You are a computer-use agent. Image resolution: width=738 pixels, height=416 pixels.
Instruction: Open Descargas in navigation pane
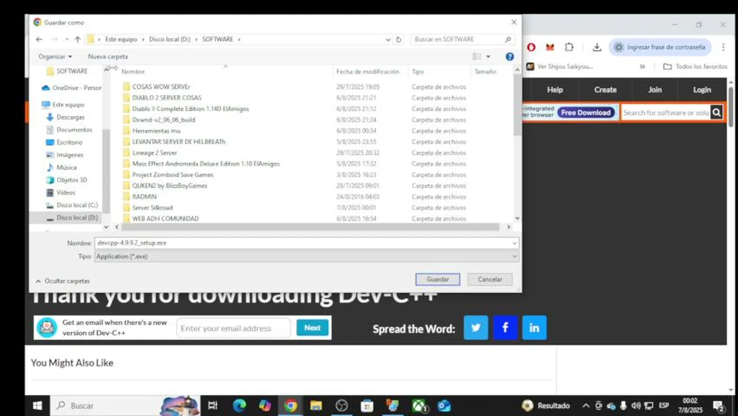pyautogui.click(x=65, y=117)
